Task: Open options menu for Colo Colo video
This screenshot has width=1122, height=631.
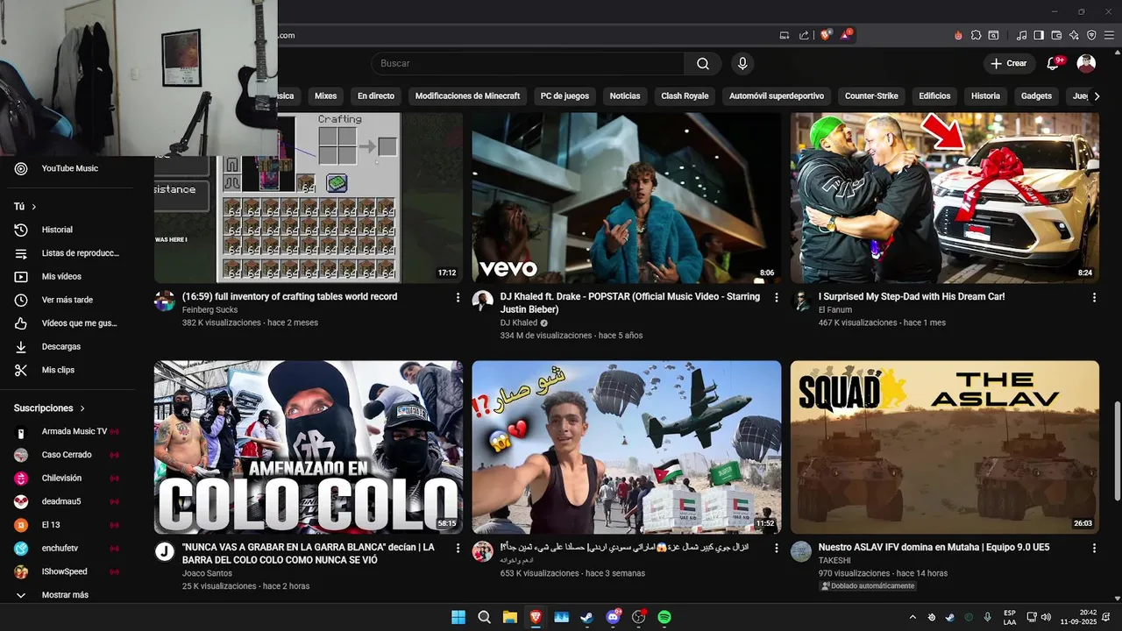Action: [x=458, y=548]
